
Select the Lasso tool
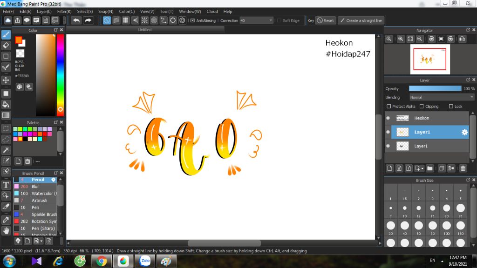[x=6, y=139]
